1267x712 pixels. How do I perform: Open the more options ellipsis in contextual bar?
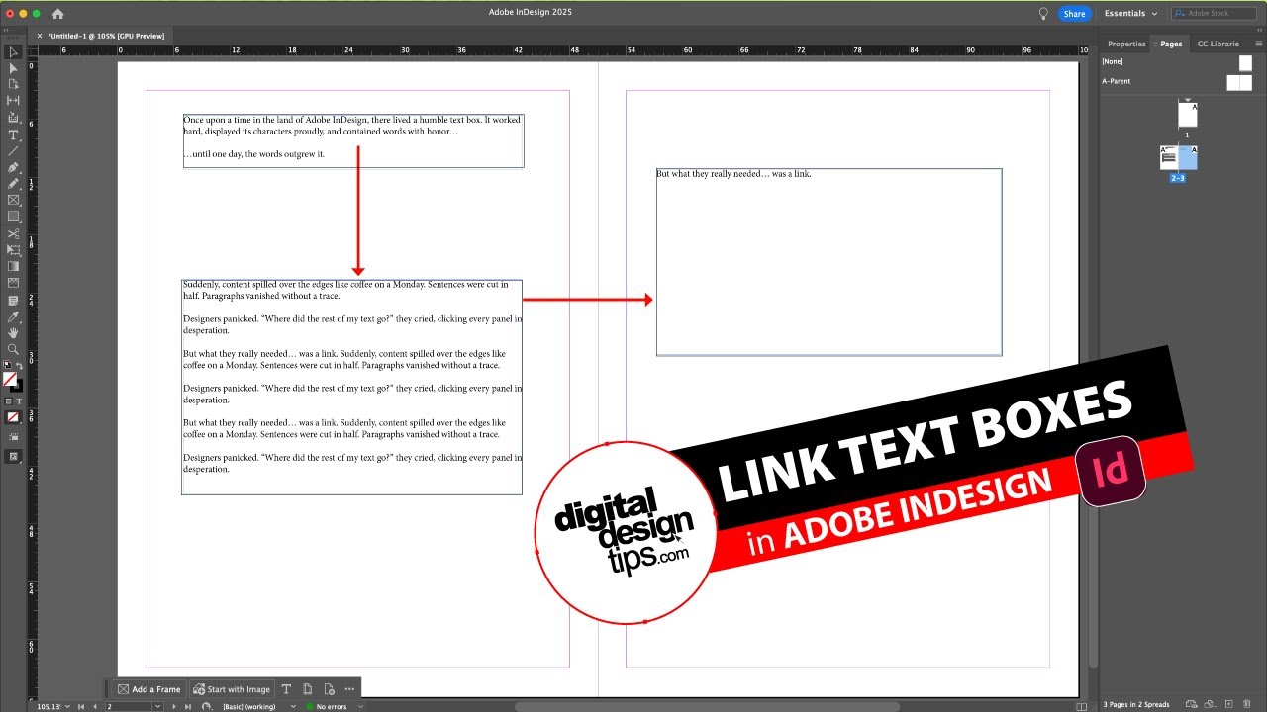pyautogui.click(x=349, y=689)
